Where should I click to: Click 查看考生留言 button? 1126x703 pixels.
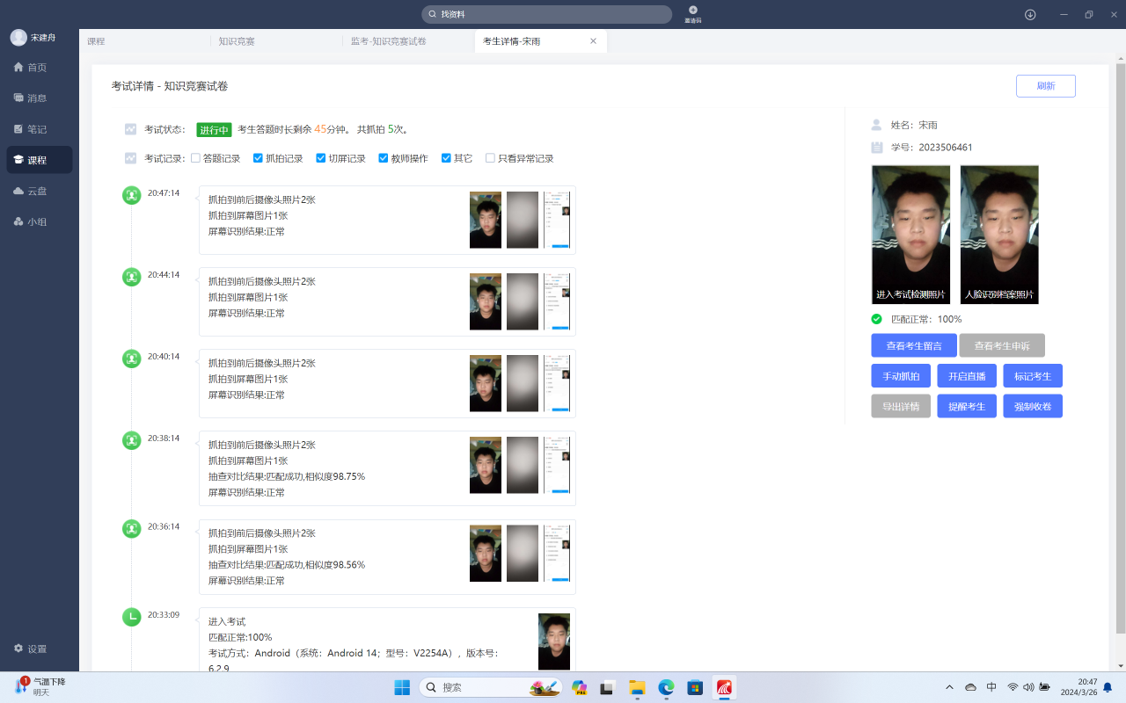point(914,346)
